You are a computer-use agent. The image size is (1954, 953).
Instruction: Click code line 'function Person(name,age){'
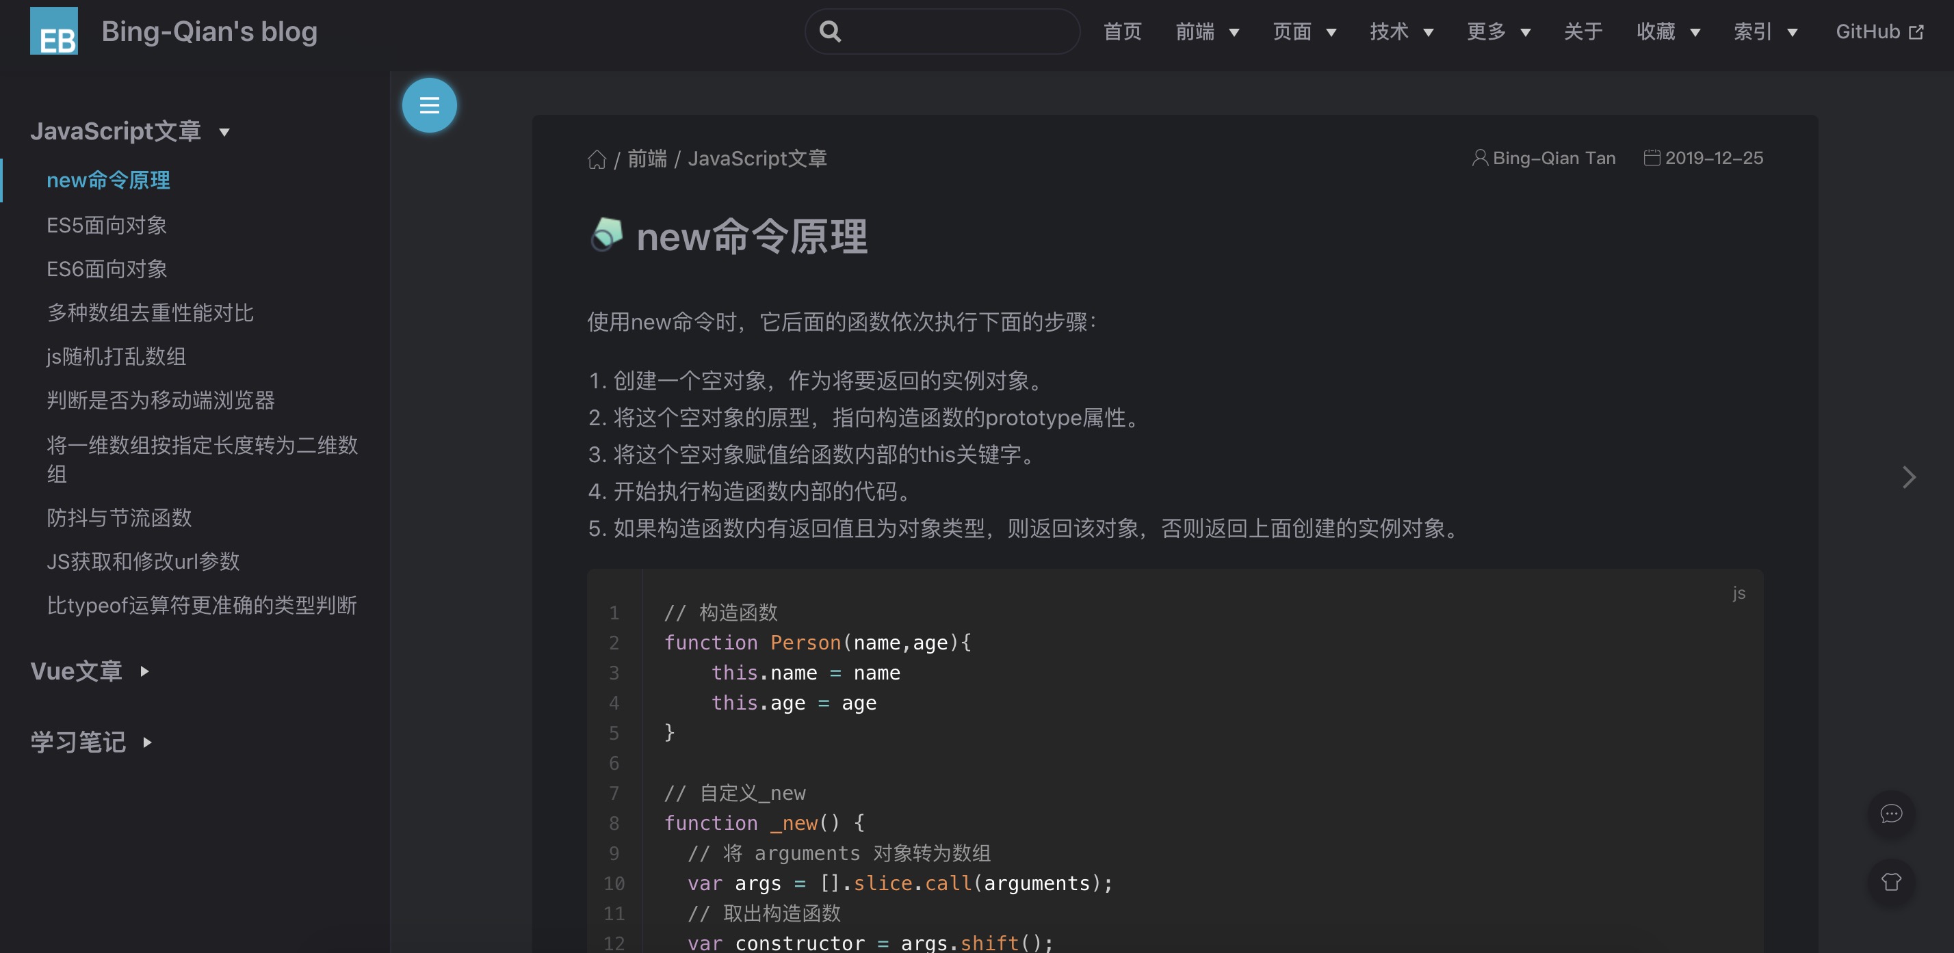coord(818,643)
